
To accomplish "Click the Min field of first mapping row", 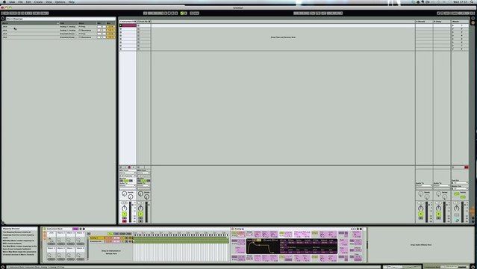I will point(102,27).
